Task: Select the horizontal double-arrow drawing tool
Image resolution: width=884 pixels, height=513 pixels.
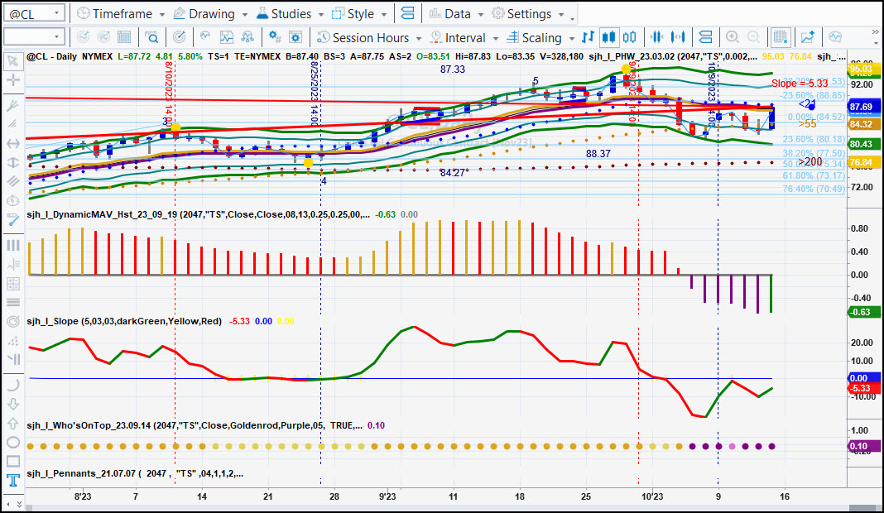Action: [12, 143]
